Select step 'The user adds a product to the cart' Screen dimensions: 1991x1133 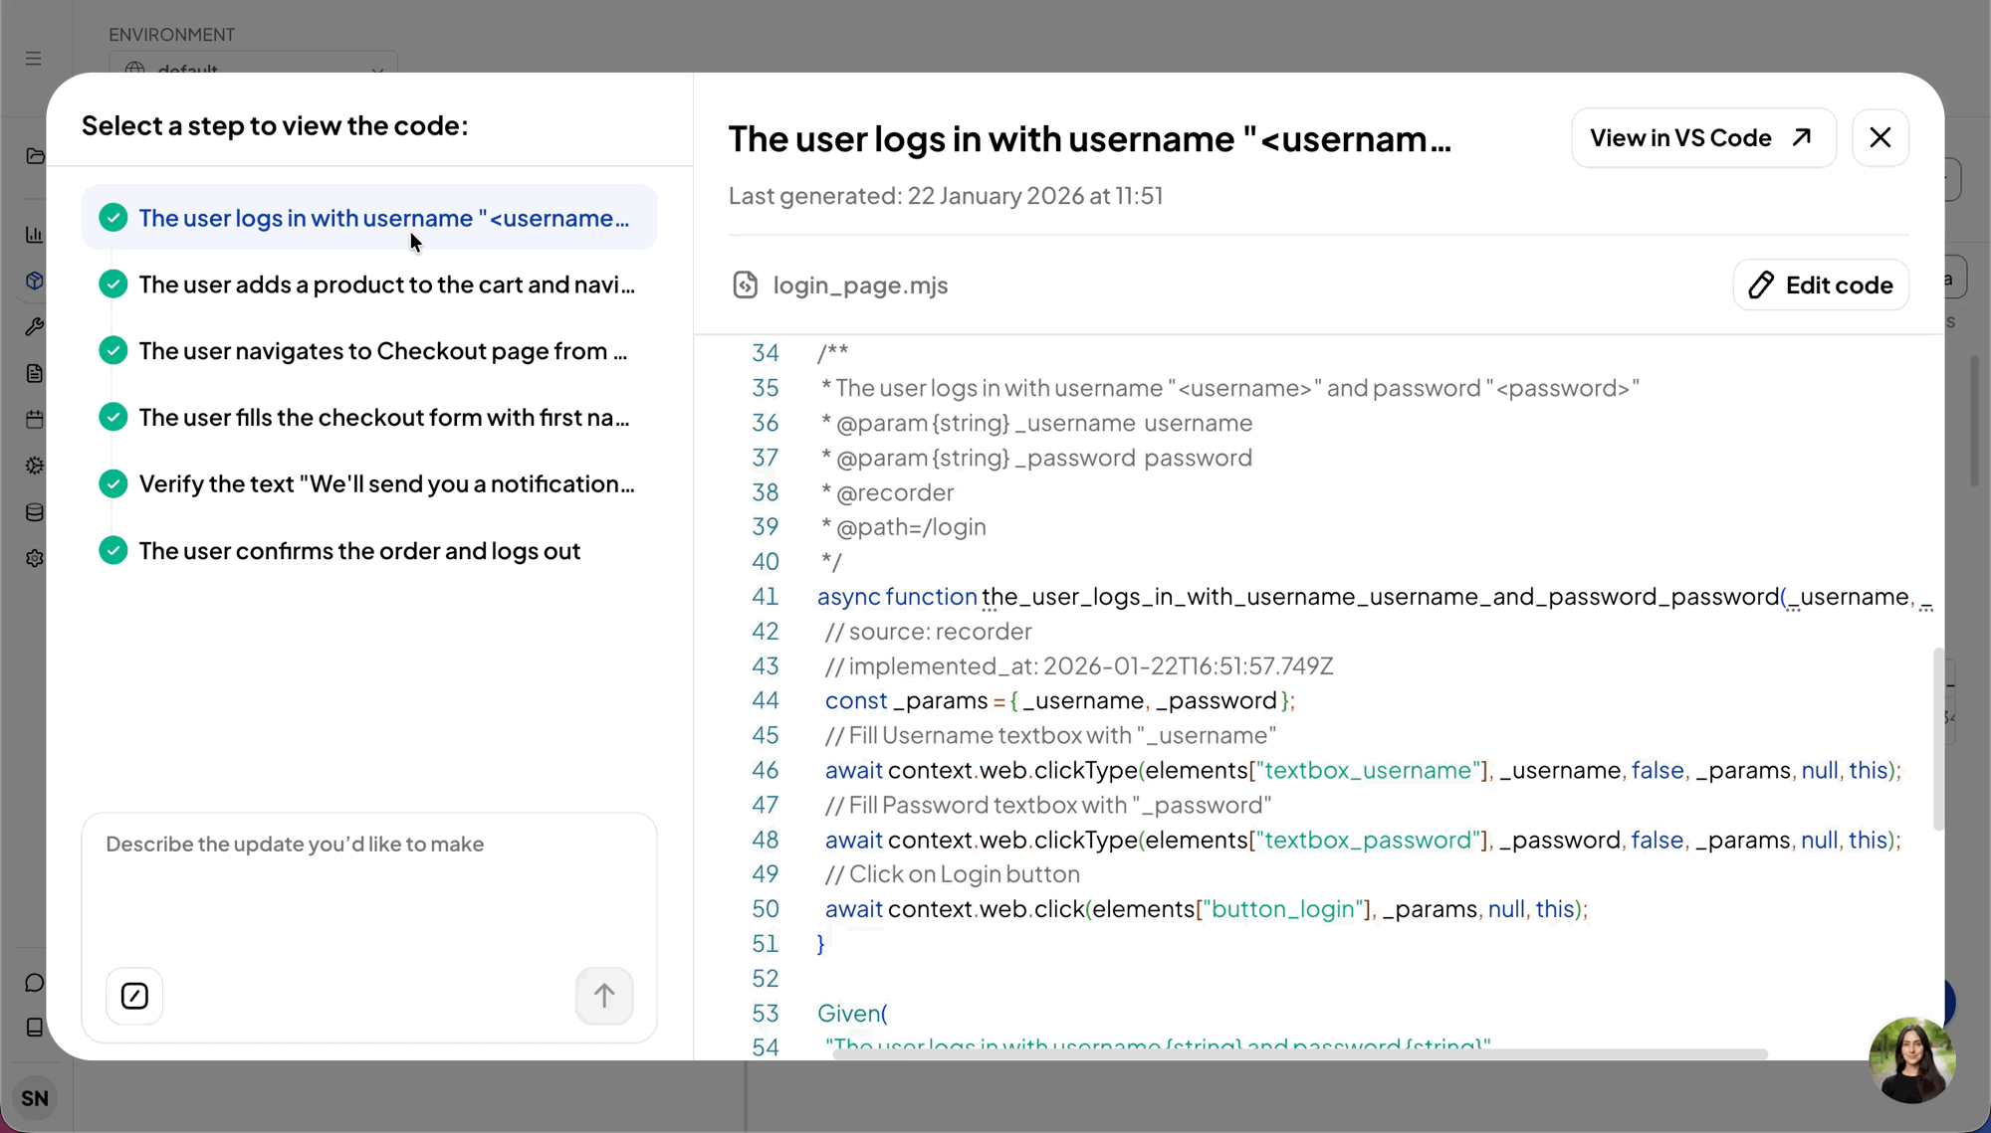click(386, 284)
